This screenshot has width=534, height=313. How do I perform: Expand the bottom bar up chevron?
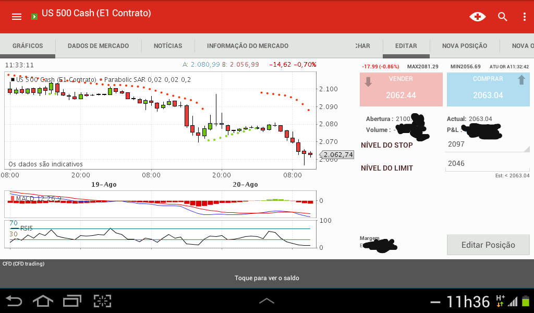tap(266, 301)
